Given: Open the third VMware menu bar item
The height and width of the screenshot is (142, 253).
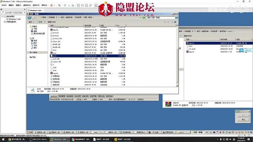Looking at the screenshot, I should tap(19, 5).
